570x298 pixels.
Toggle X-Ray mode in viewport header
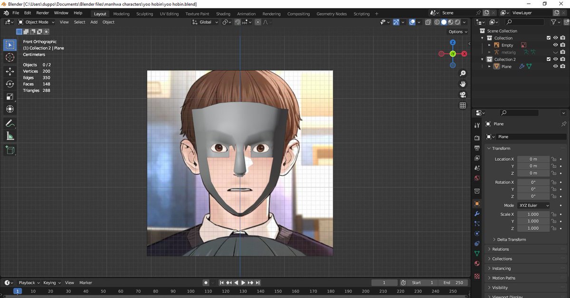pos(428,22)
